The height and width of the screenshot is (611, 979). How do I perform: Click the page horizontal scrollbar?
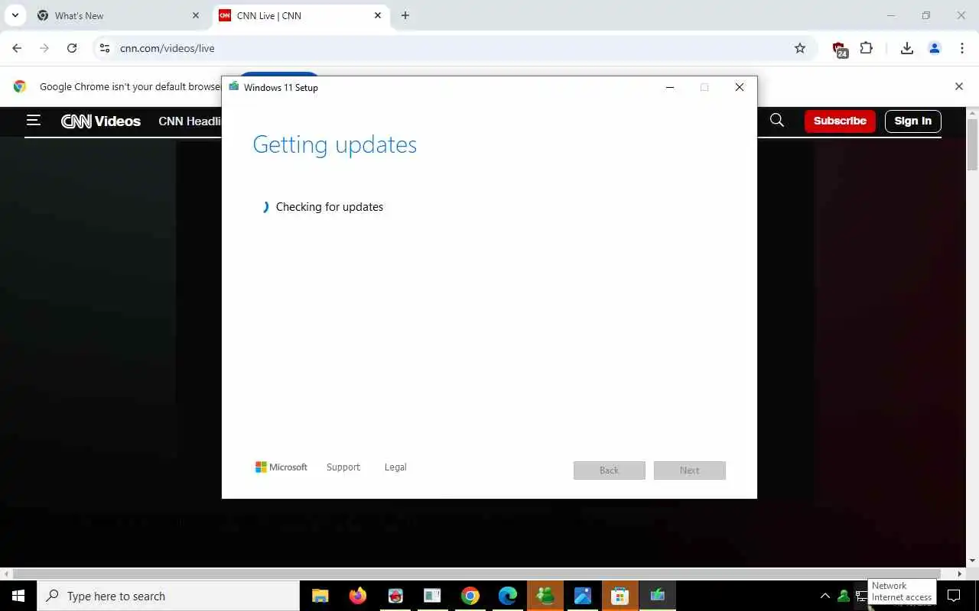(x=476, y=574)
